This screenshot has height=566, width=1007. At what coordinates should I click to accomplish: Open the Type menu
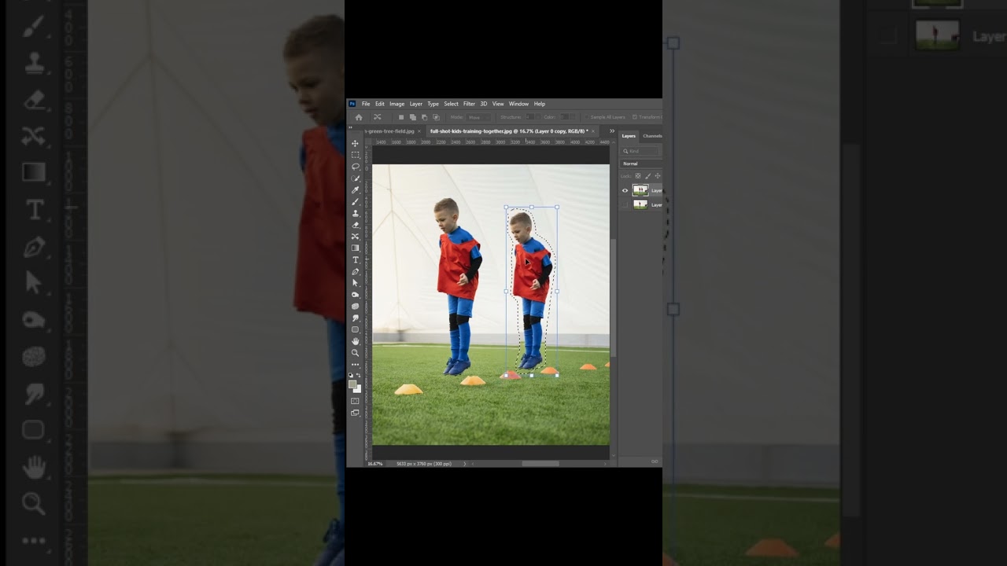click(x=433, y=104)
